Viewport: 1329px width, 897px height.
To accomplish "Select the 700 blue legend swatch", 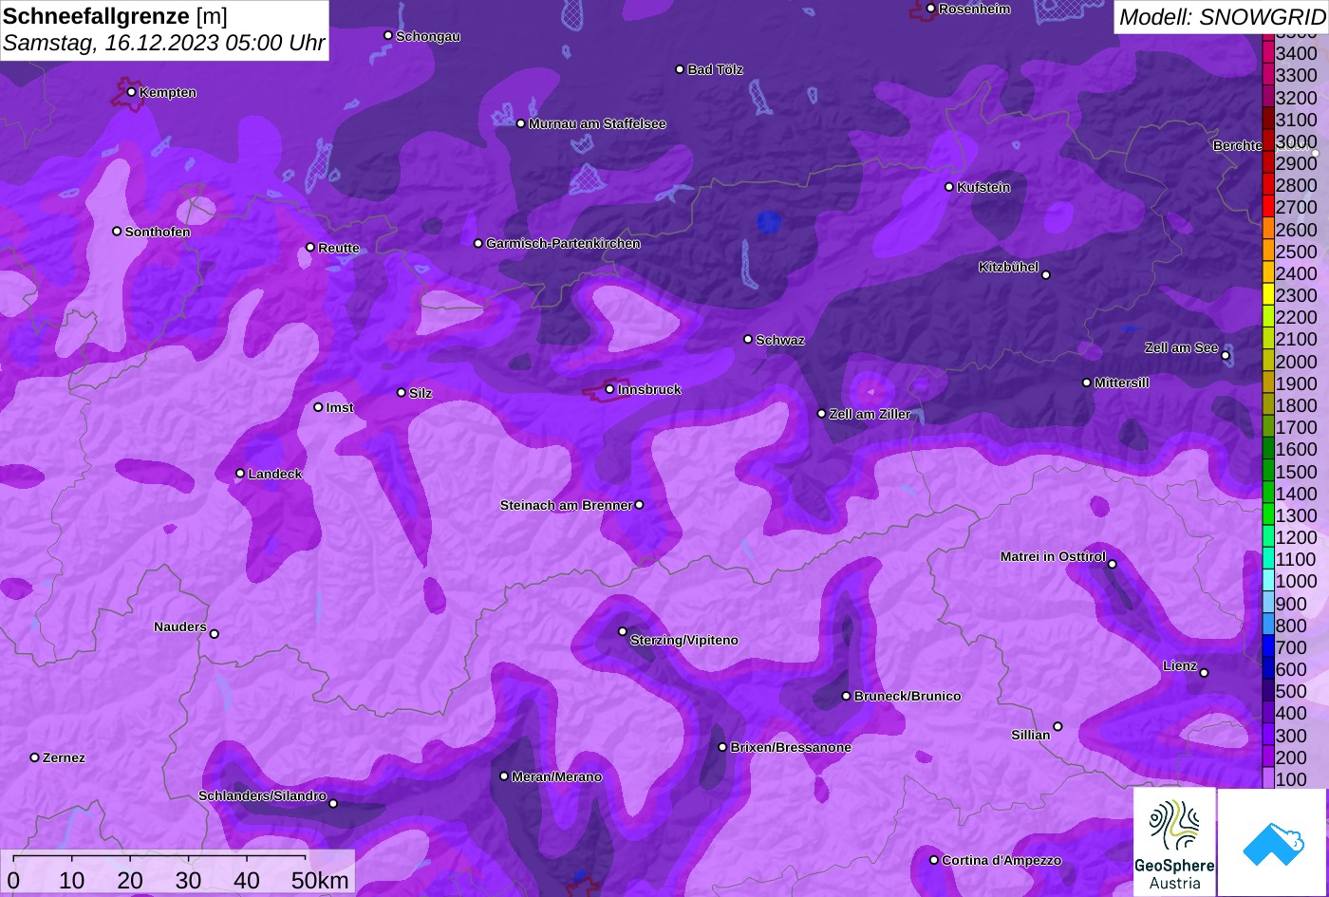I will (x=1267, y=647).
